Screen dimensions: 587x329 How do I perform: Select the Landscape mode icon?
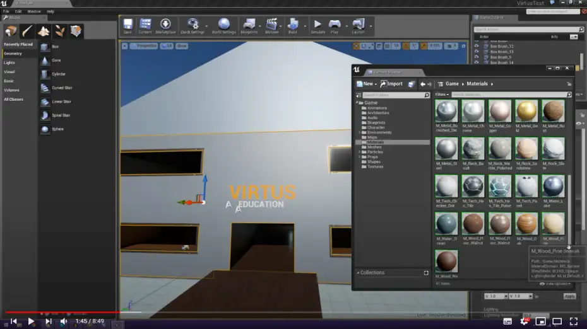click(44, 31)
